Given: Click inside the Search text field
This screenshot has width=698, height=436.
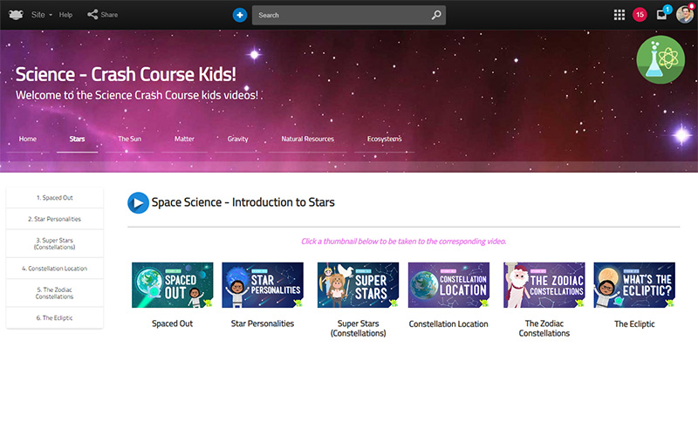Looking at the screenshot, I should (342, 15).
